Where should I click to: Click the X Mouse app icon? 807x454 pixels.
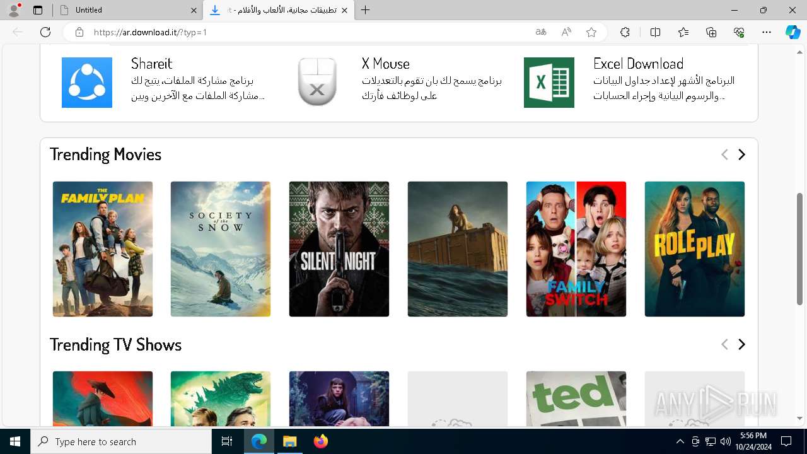coord(317,83)
